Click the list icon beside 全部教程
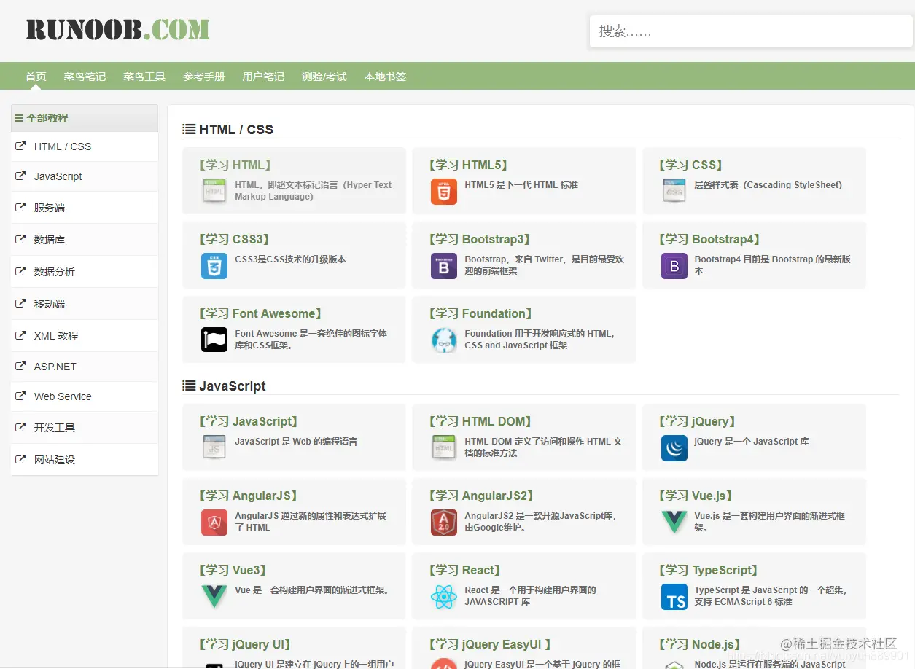915x669 pixels. coord(19,118)
